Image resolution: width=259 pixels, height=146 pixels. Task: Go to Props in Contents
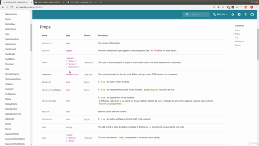(237, 34)
